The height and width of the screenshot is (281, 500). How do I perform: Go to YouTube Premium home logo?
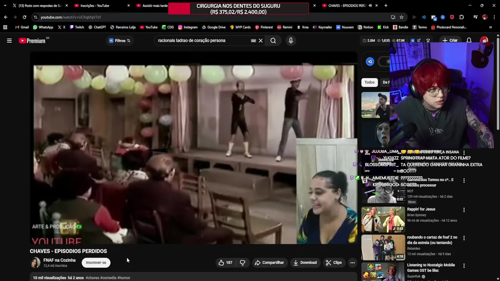32,41
